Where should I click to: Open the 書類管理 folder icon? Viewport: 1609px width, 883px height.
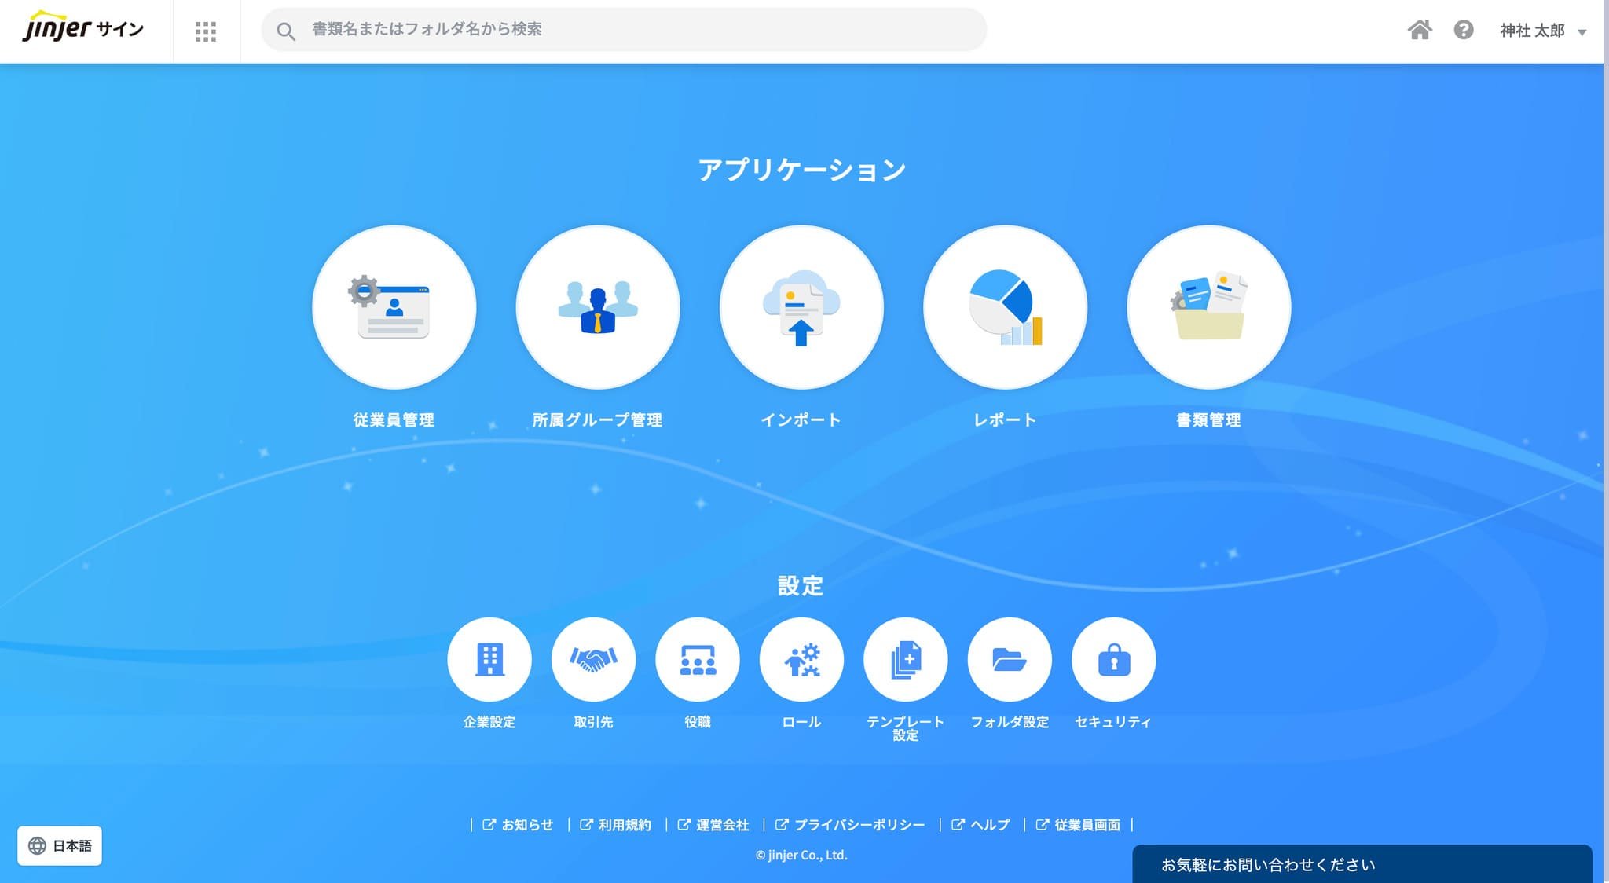1208,307
